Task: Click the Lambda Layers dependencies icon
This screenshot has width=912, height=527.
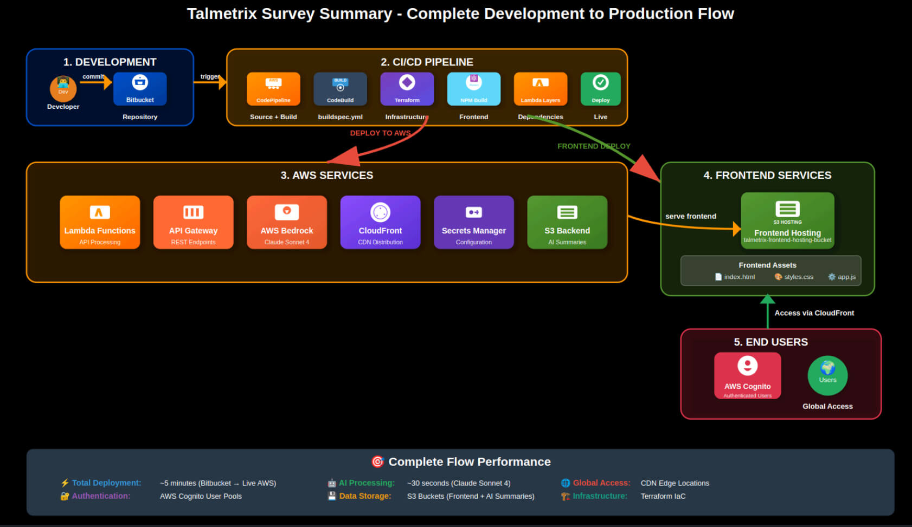Action: 540,89
